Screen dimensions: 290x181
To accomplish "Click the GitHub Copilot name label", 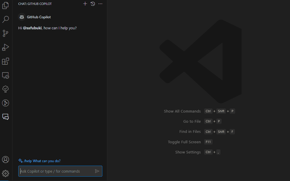I will click(39, 17).
